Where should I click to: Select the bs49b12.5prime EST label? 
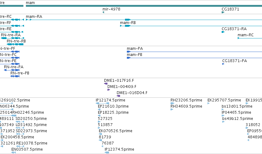point(238,119)
